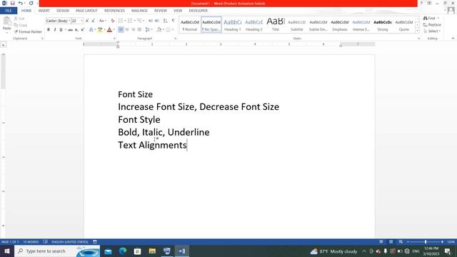Click Redo in Quick Access Toolbar

point(31,3)
